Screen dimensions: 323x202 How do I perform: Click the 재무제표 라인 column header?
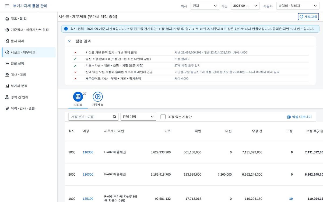coord(114,131)
